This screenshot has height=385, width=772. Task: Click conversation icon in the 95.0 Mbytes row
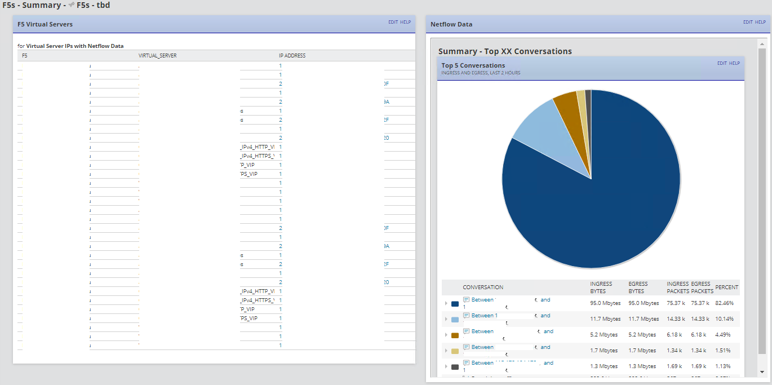[x=466, y=300]
